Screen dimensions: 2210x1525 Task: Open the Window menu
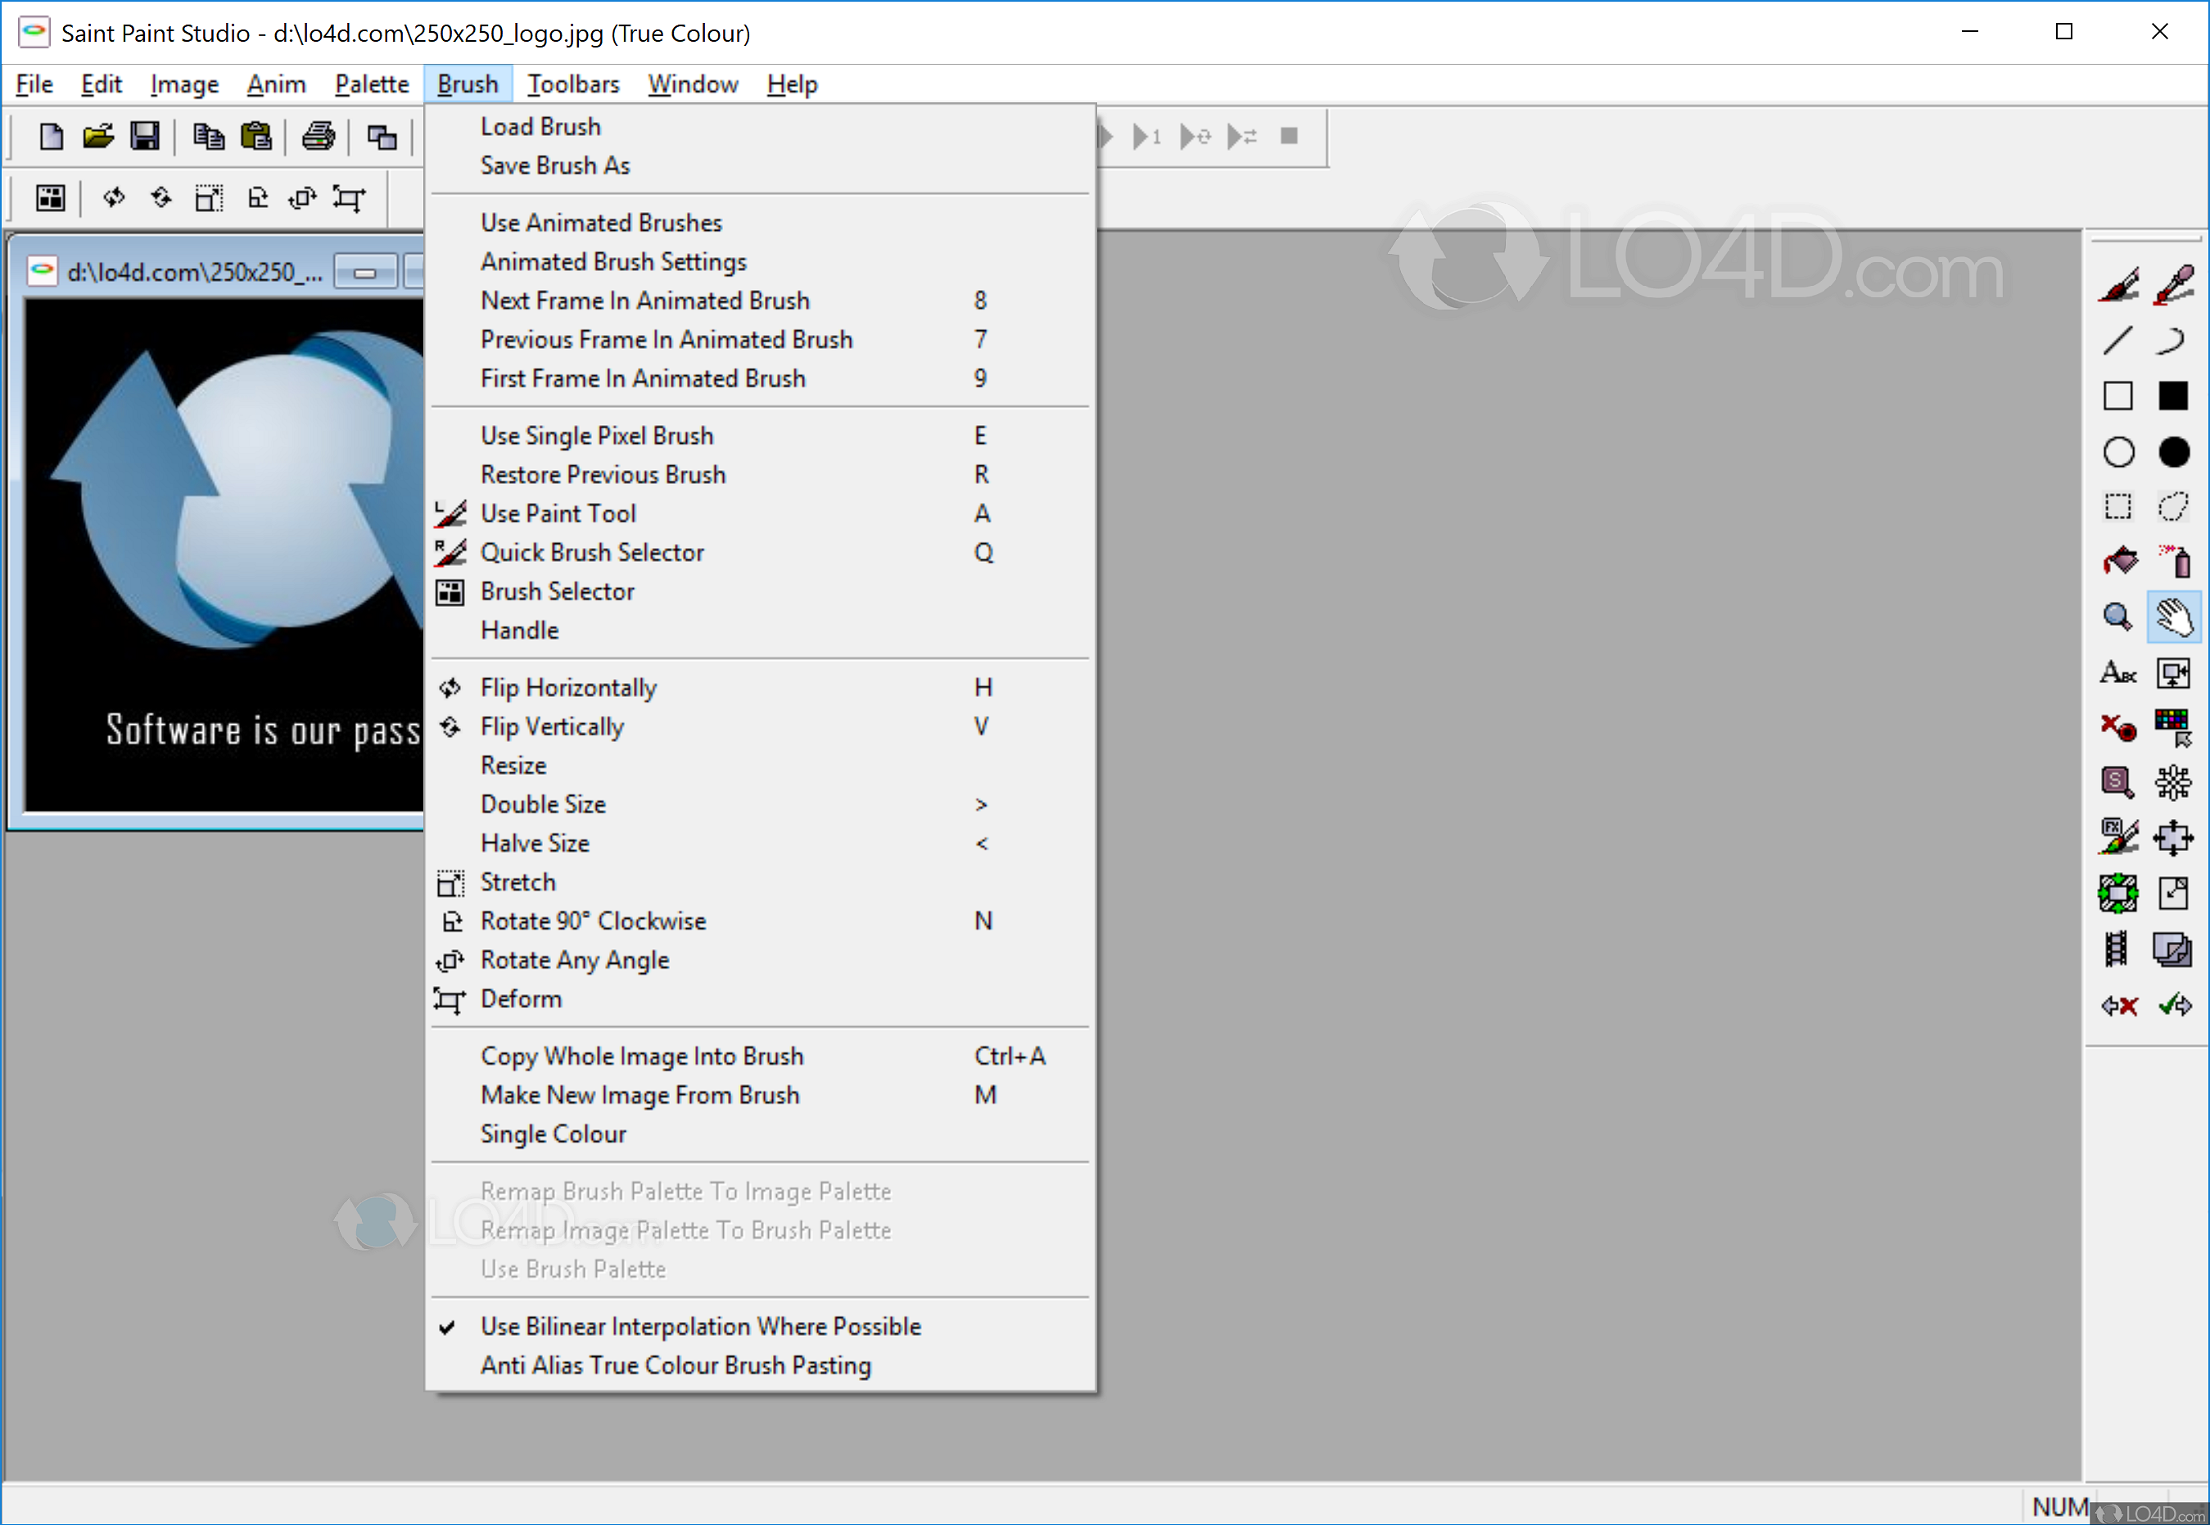point(693,84)
